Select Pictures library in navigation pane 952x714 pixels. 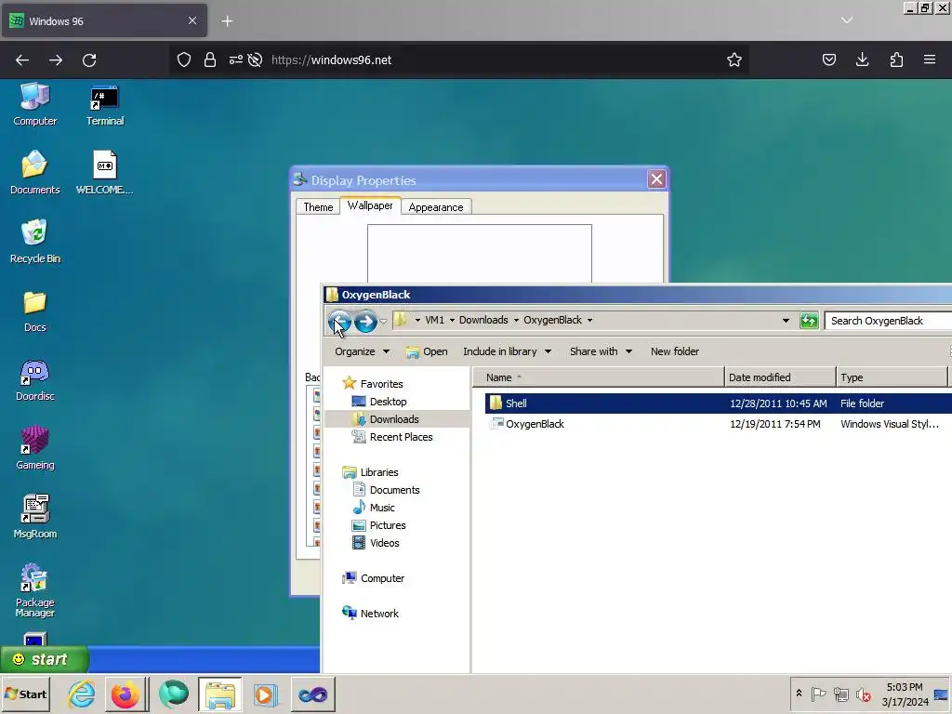coord(379,525)
